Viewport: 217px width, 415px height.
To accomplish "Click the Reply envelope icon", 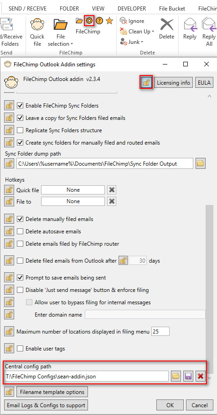I will coord(190,25).
